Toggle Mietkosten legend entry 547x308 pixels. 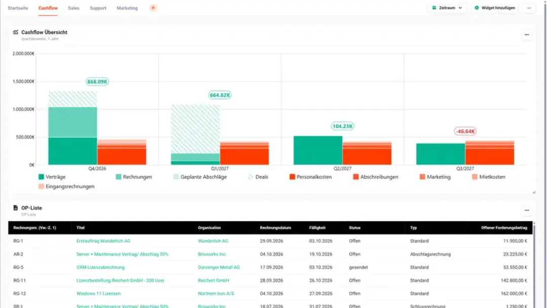489,177
